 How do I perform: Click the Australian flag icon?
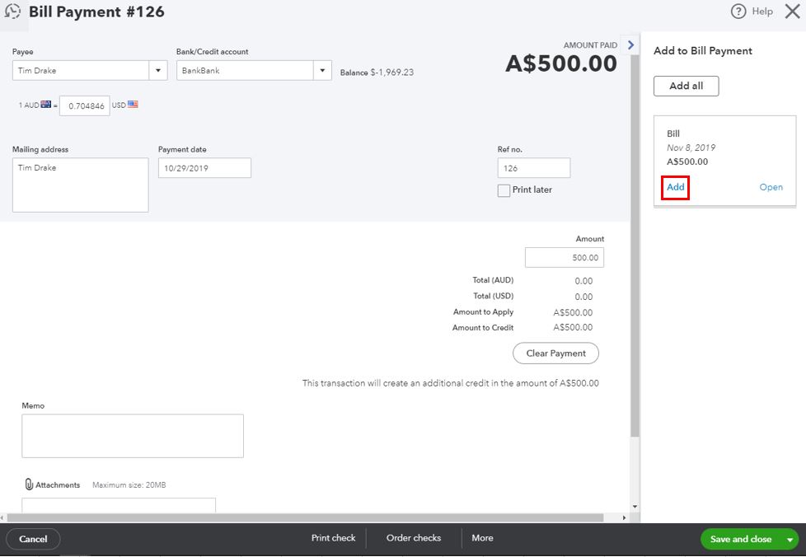point(46,105)
